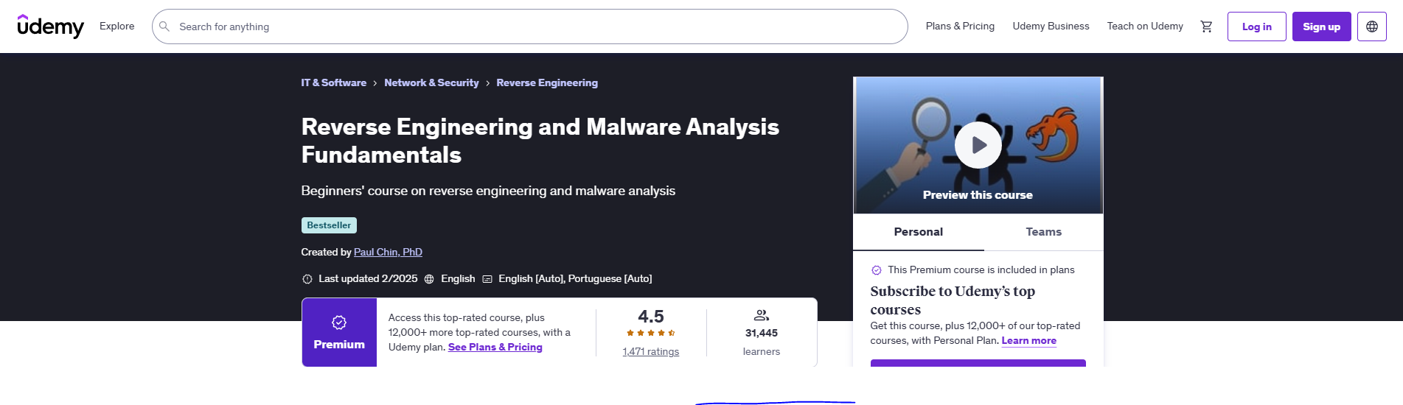Click the captions icon
1403x405 pixels.
tap(487, 279)
